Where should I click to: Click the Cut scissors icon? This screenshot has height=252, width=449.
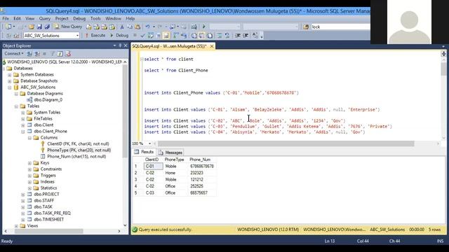(x=121, y=27)
